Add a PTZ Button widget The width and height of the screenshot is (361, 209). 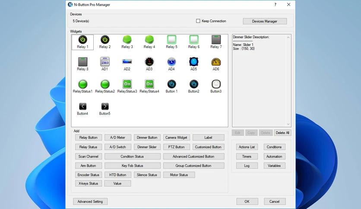176,147
